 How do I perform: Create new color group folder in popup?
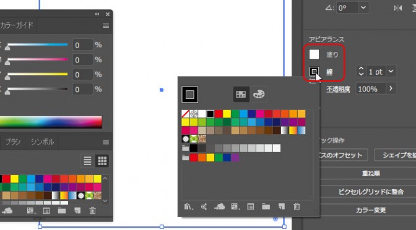[x=266, y=207]
